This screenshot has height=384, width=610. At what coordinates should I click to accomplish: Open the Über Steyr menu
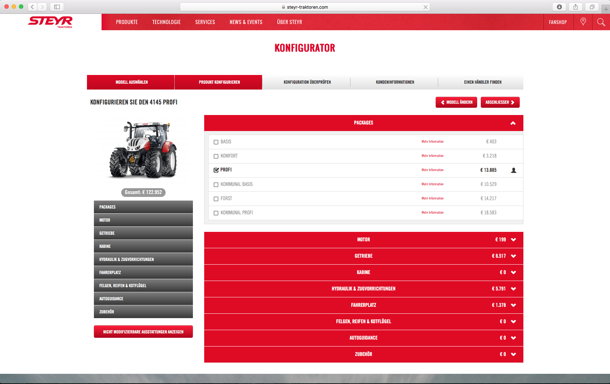click(x=289, y=22)
